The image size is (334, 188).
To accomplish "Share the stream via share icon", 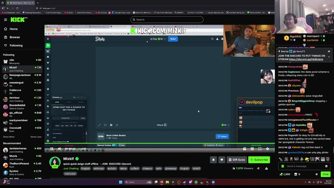I will (x=258, y=168).
